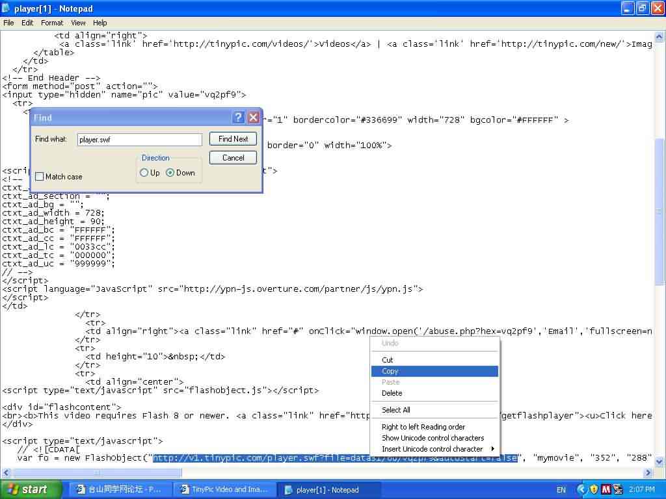Viewport: 666px width, 499px height.
Task: Click the Find dialog help question-mark icon
Action: 239,118
